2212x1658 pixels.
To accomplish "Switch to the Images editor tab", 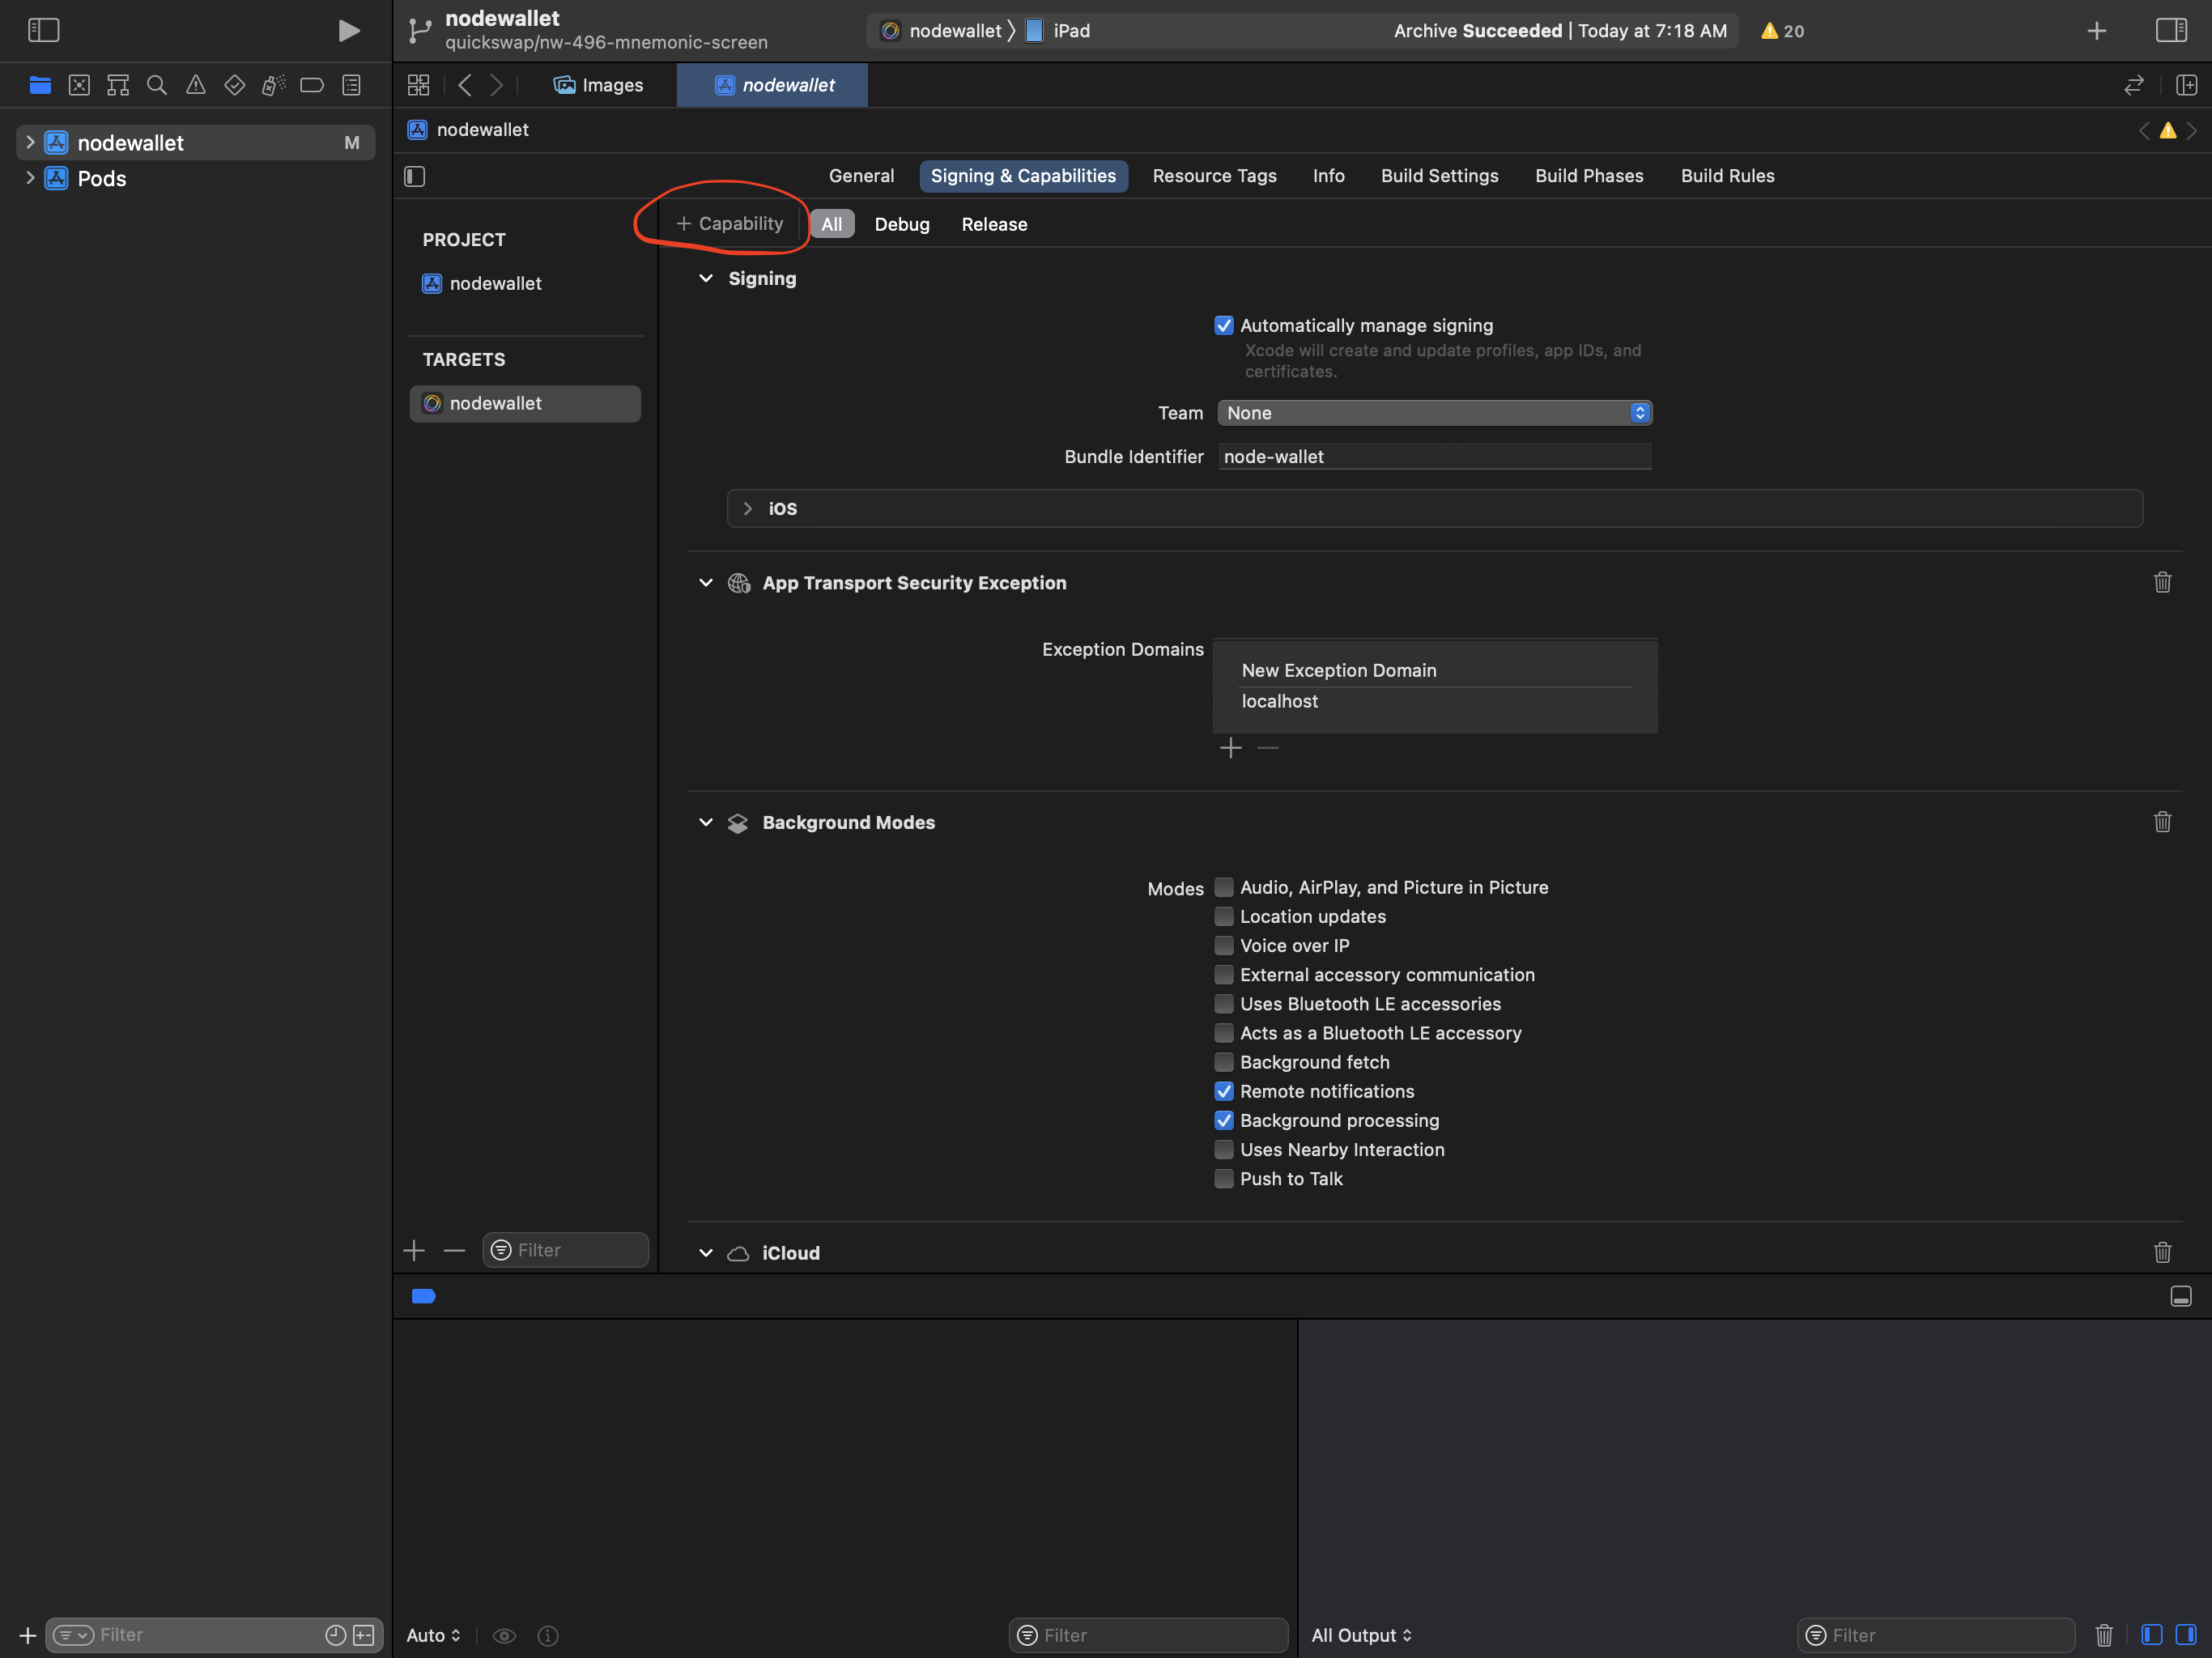I will (599, 85).
